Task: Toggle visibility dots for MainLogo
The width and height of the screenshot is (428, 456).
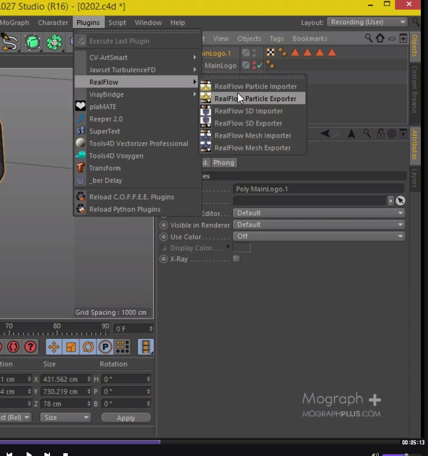Action: [254, 65]
